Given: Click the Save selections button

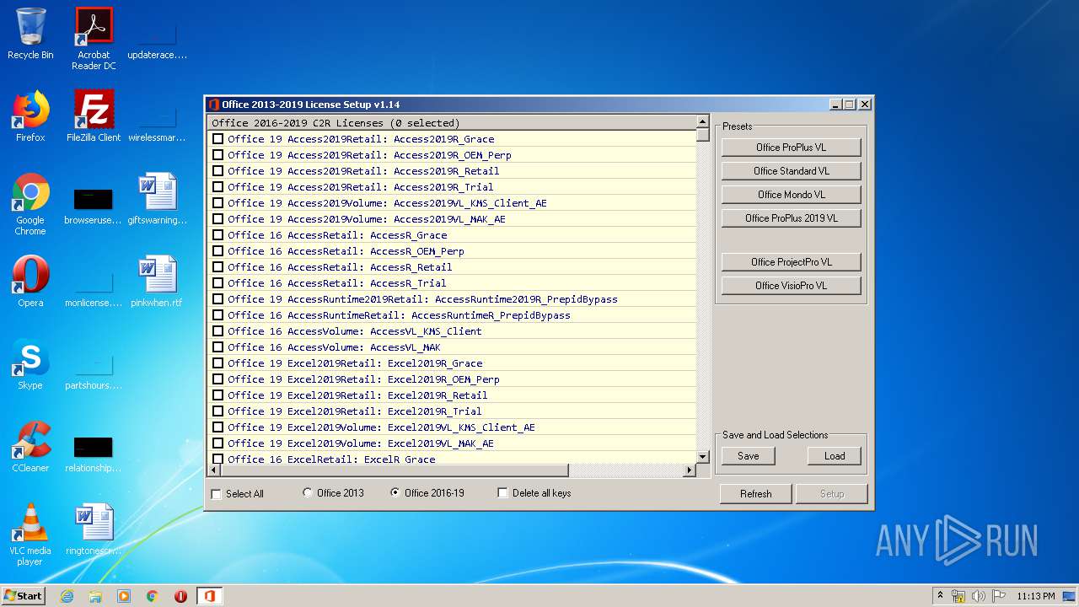Looking at the screenshot, I should [749, 456].
